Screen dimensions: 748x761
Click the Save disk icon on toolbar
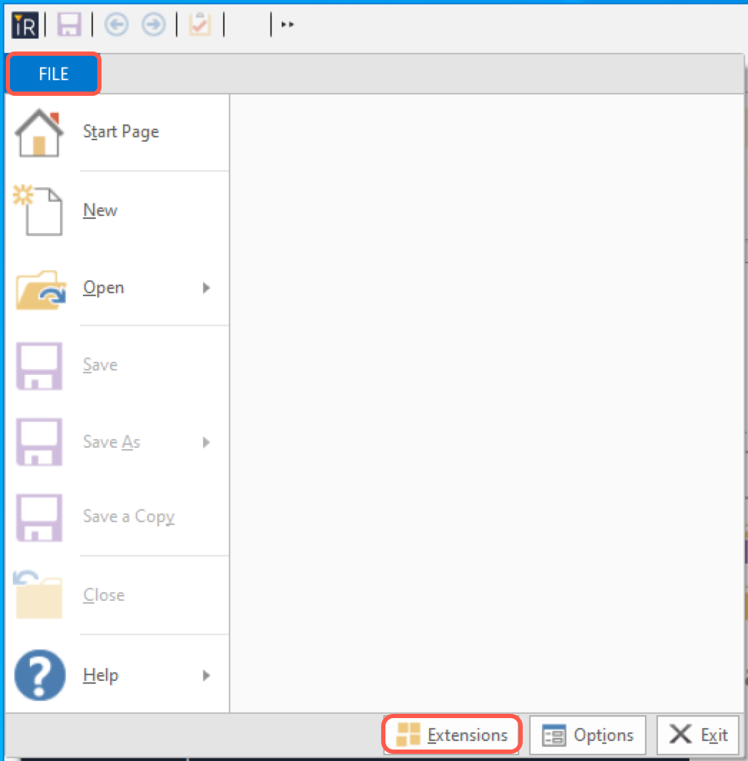(x=68, y=24)
